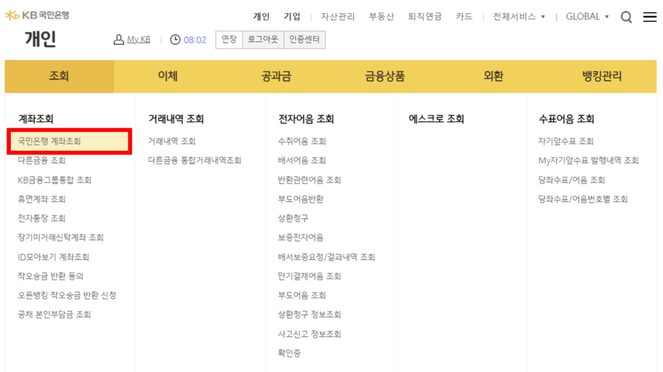Open 휴면계좌 조회
663x372 pixels.
[41, 199]
